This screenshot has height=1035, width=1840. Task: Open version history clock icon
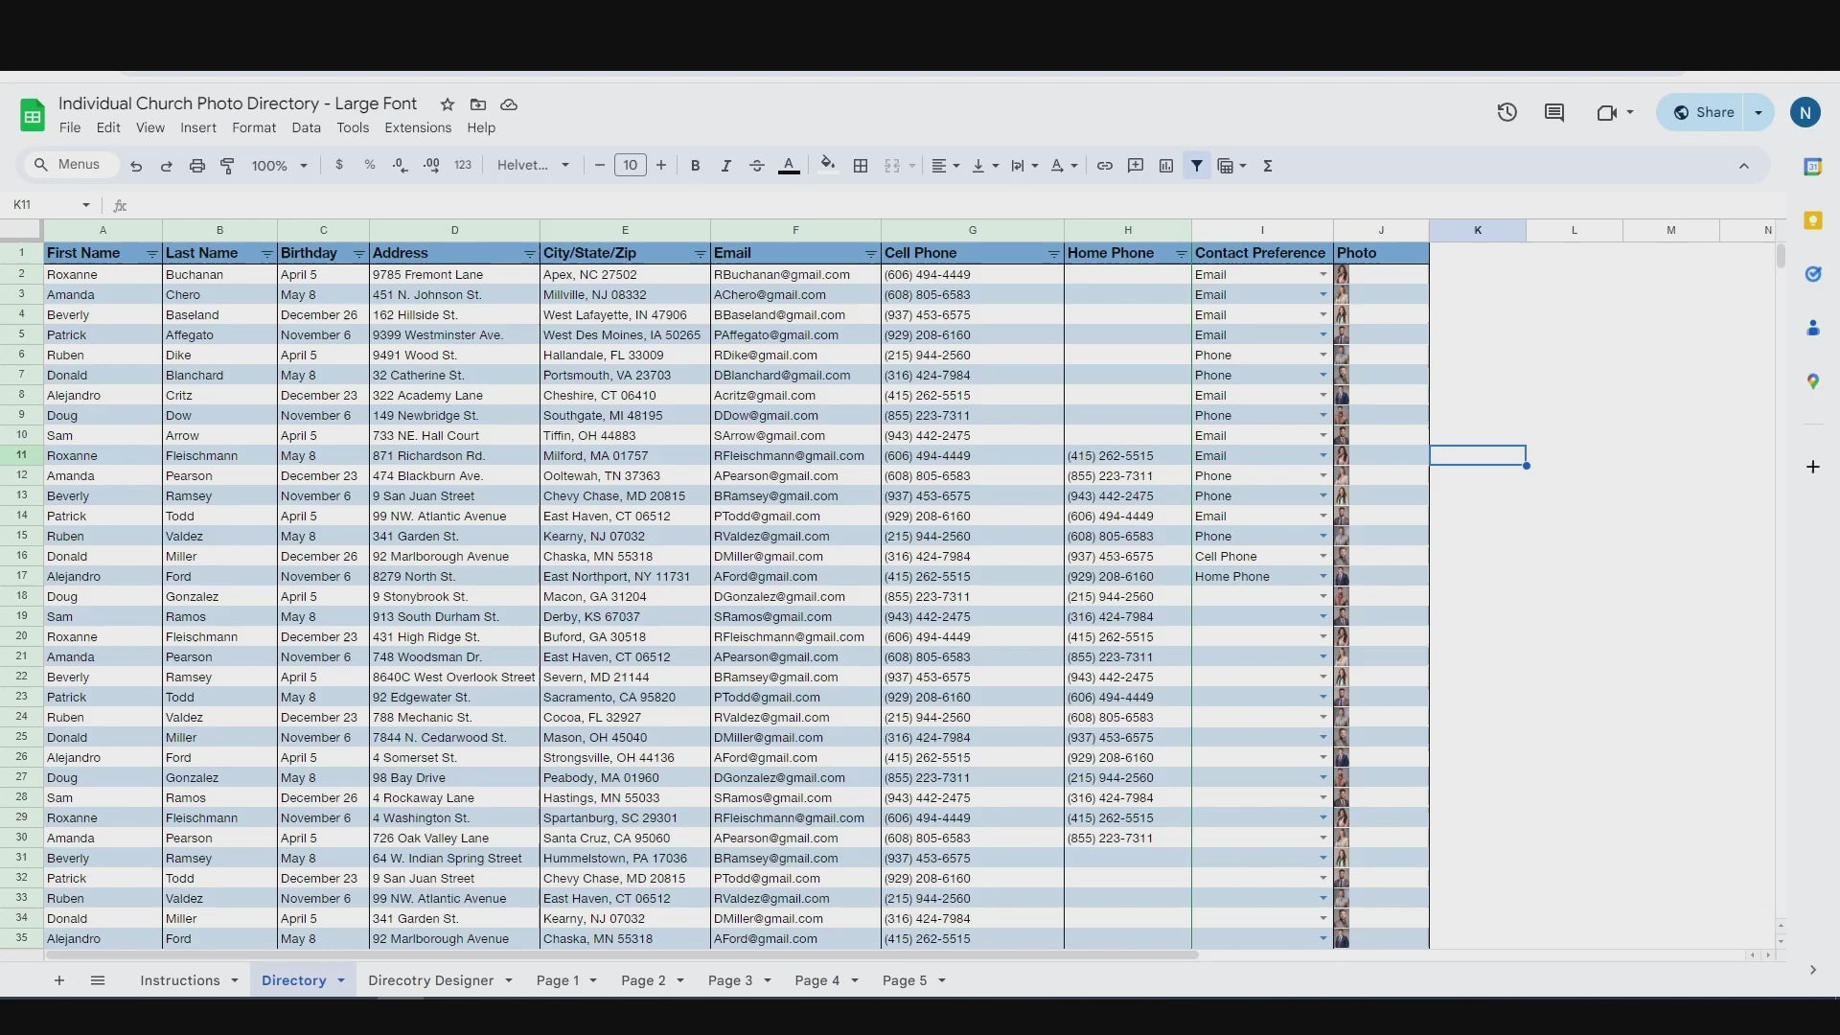click(1506, 113)
